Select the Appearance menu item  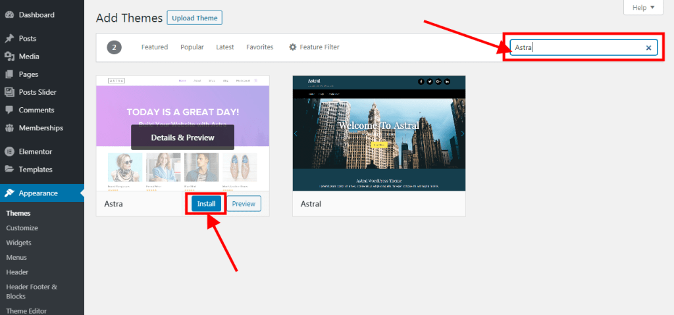(42, 193)
